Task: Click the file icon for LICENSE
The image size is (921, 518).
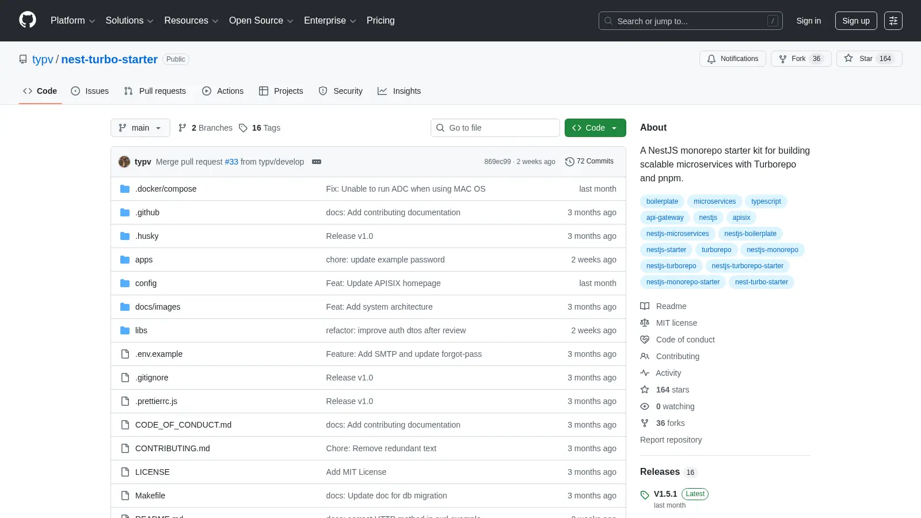Action: click(125, 472)
